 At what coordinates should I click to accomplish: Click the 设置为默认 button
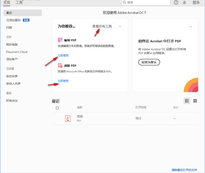coord(149,62)
